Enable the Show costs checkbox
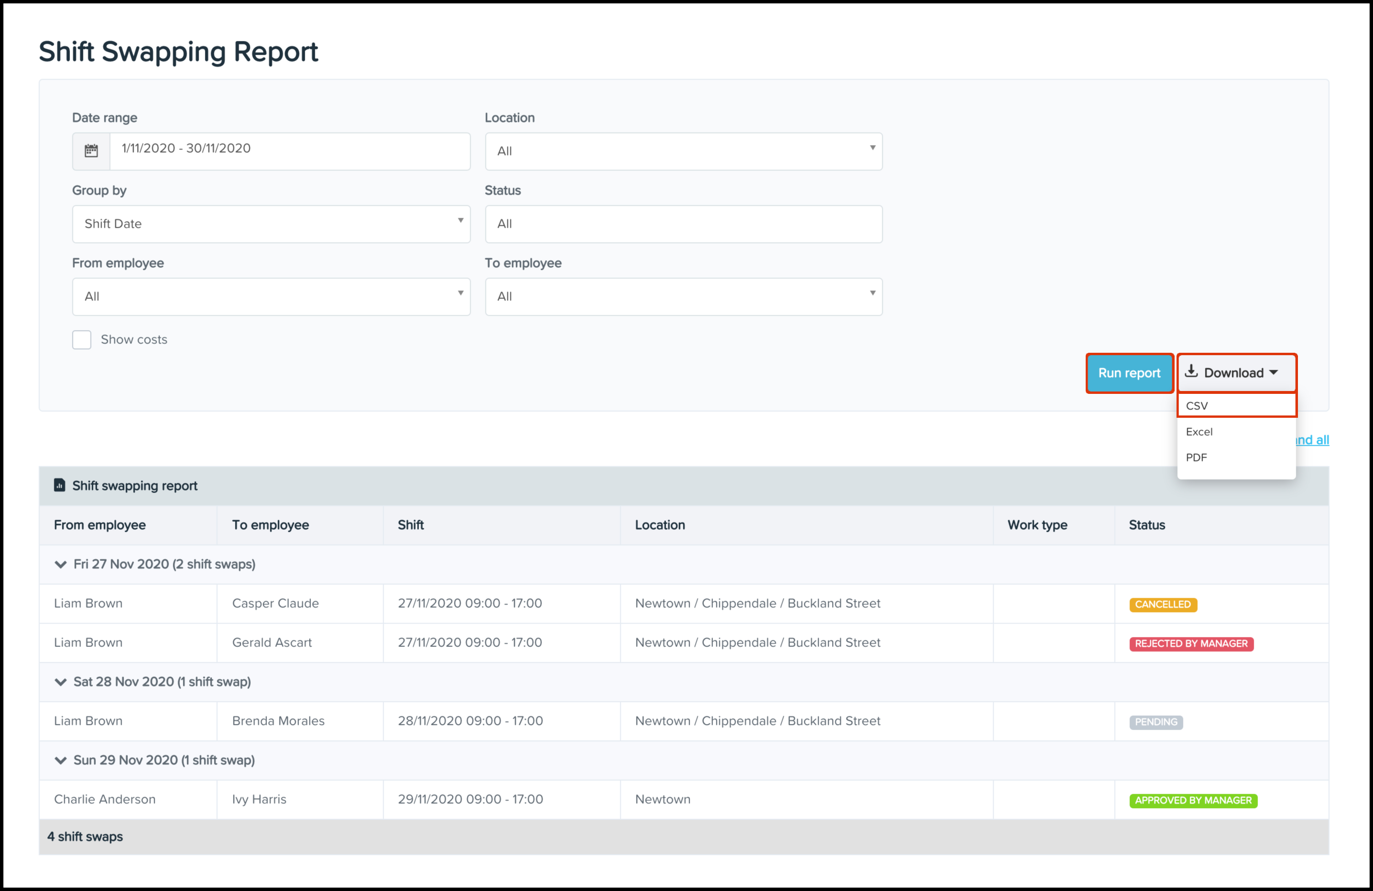The height and width of the screenshot is (891, 1373). click(82, 340)
